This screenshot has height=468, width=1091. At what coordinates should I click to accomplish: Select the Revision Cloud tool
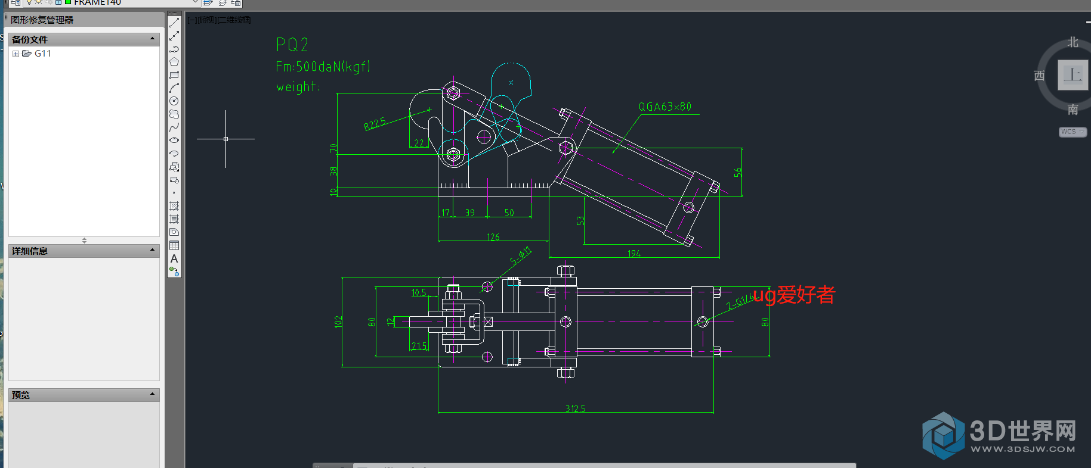[174, 114]
